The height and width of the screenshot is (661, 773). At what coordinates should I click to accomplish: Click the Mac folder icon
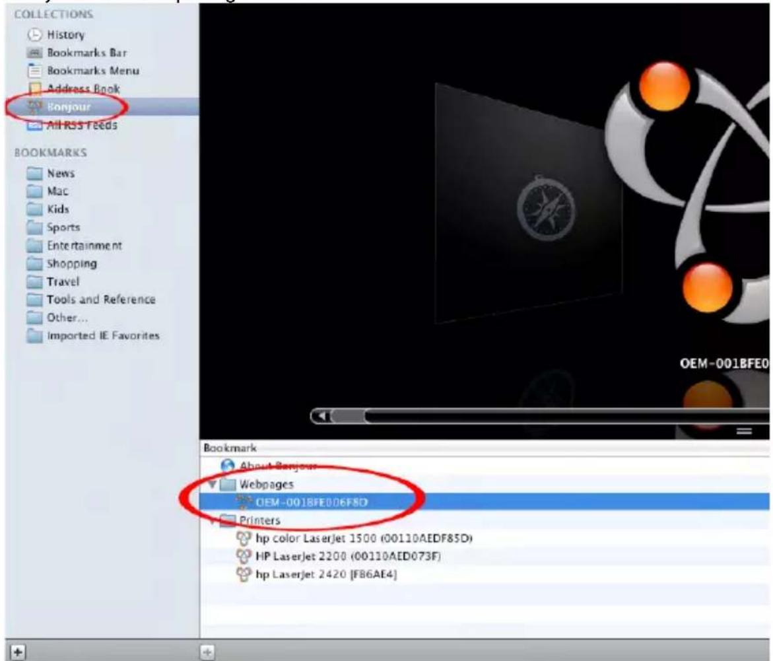pyautogui.click(x=34, y=191)
